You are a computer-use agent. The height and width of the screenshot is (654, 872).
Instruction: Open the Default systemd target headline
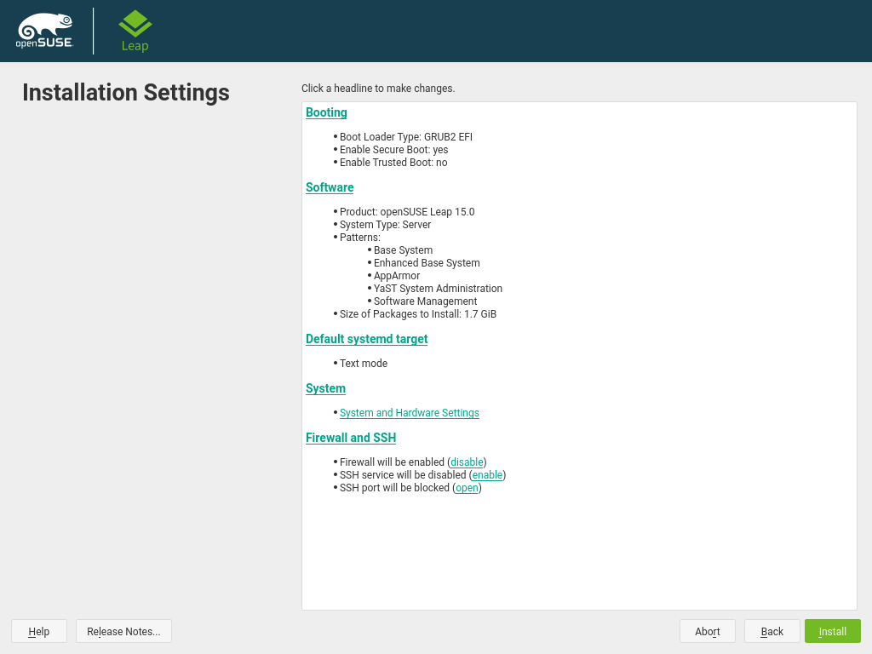pyautogui.click(x=366, y=339)
